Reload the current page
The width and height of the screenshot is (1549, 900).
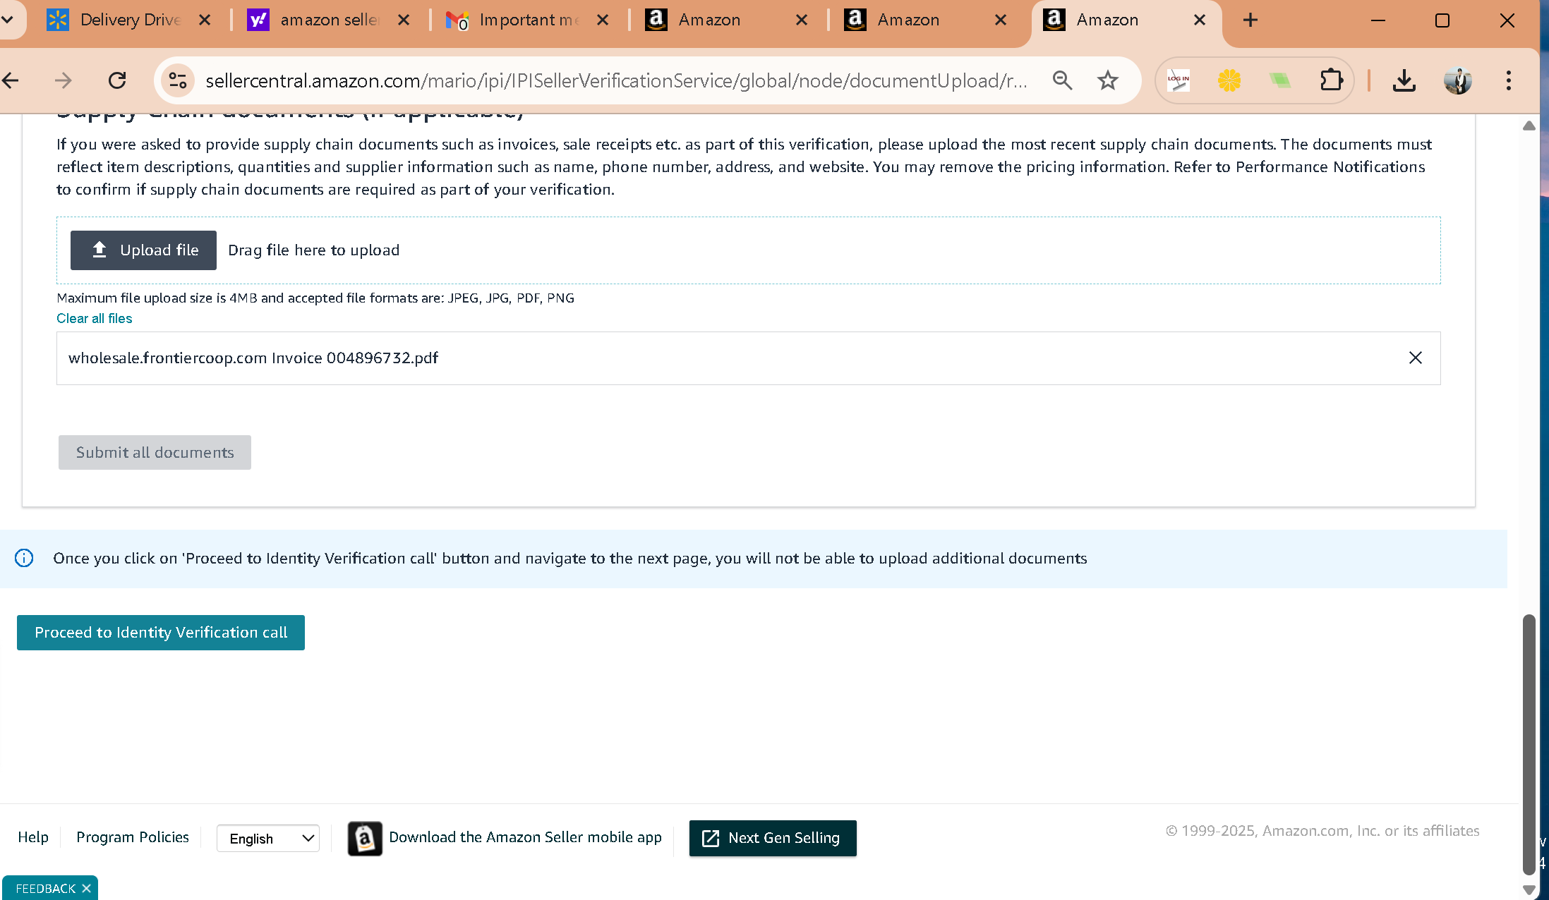coord(117,80)
